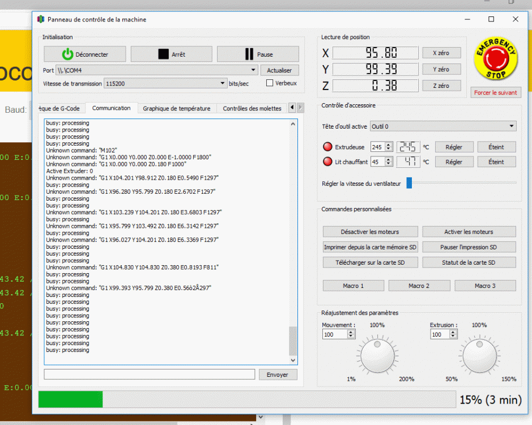Click the app icon in the title bar

coord(41,19)
